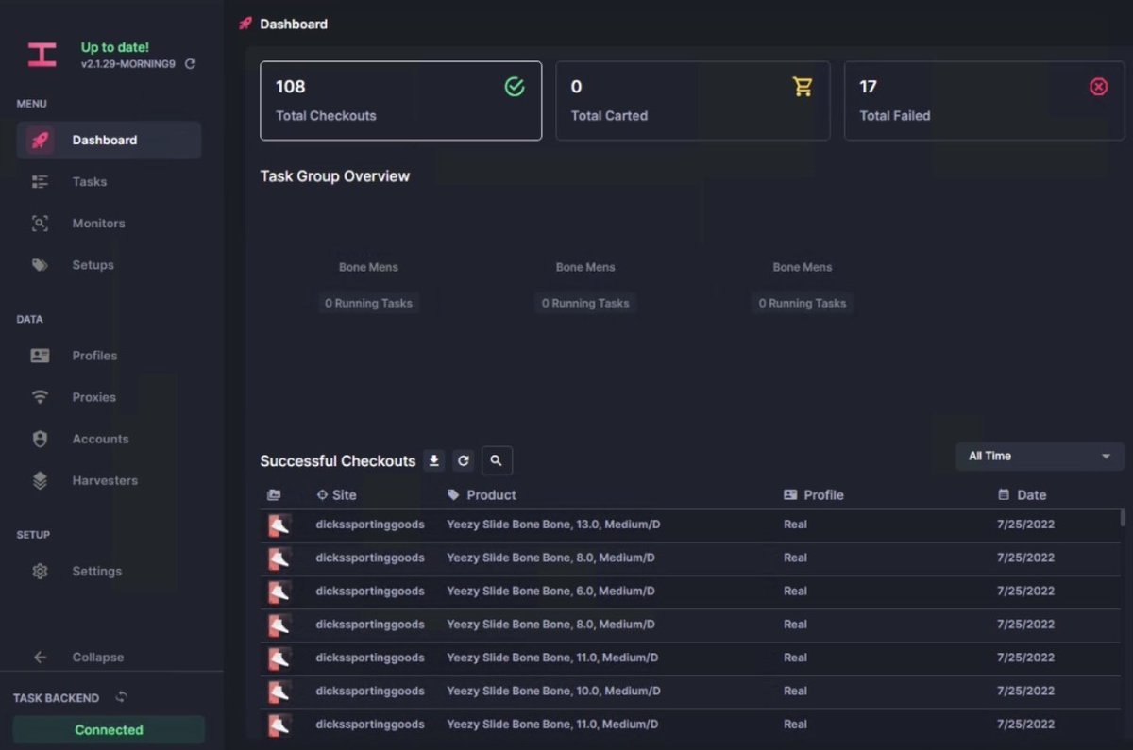Viewport: 1133px width, 750px height.
Task: Click the first Yeezy Slide shoe thumbnail
Action: (x=279, y=525)
